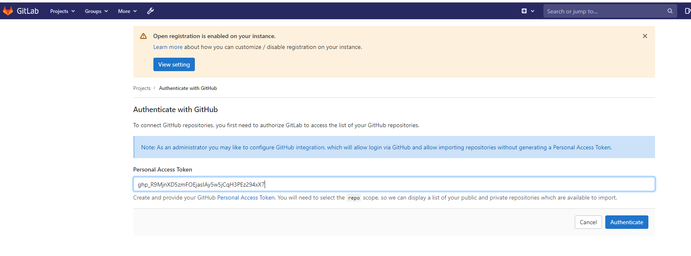Click the View setting button
Viewport: 691px width, 256px height.
click(x=174, y=64)
